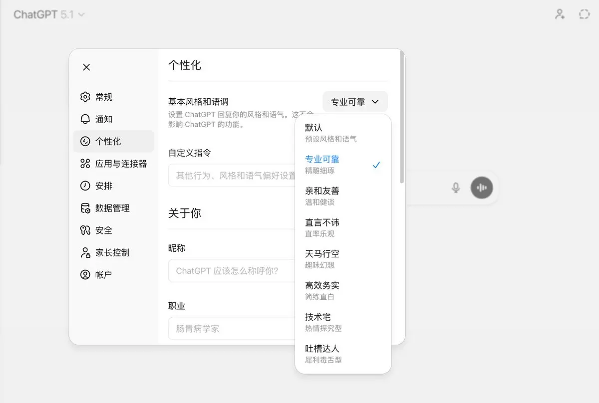Viewport: 599px width, 403px height.
Task: Open the 应用与连接器 settings tab
Action: [114, 164]
